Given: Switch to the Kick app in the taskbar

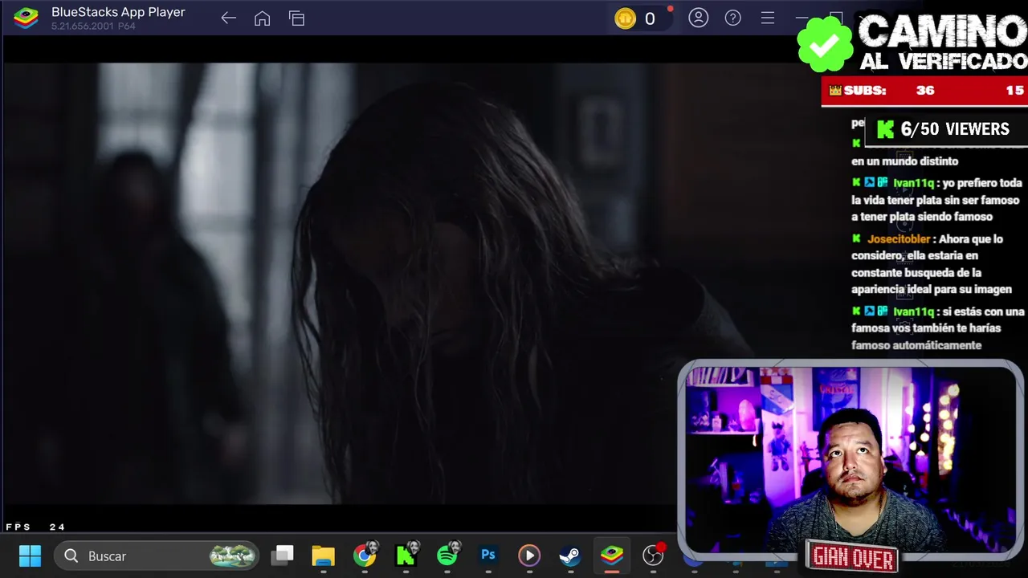Looking at the screenshot, I should (x=406, y=556).
